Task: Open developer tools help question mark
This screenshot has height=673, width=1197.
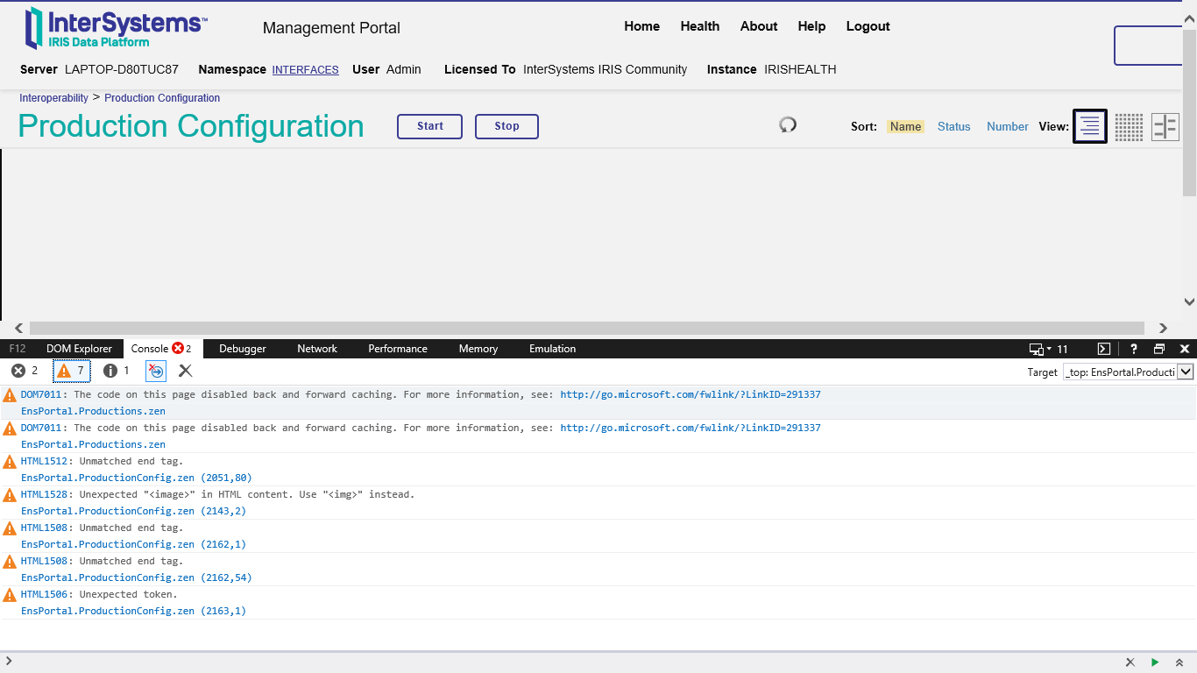Action: coord(1133,349)
